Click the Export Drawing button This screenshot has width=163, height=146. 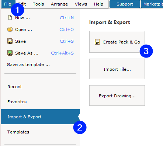(x=117, y=95)
